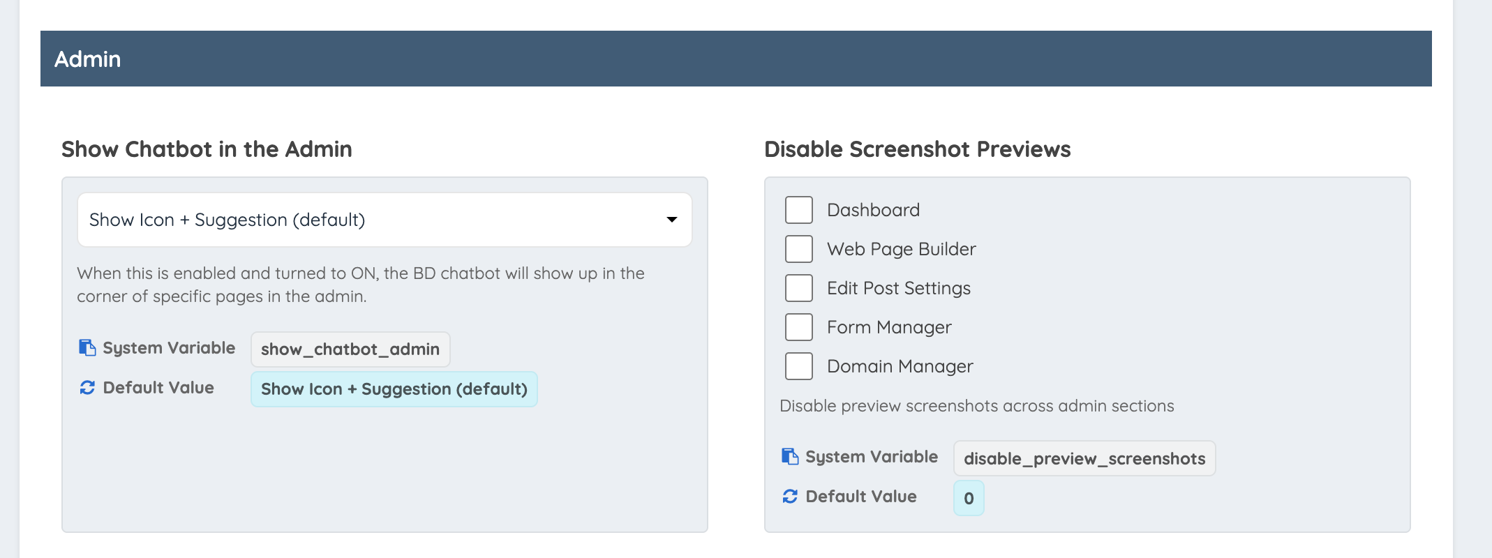
Task: Click the Disable Screenshot Previews heading
Action: point(918,149)
